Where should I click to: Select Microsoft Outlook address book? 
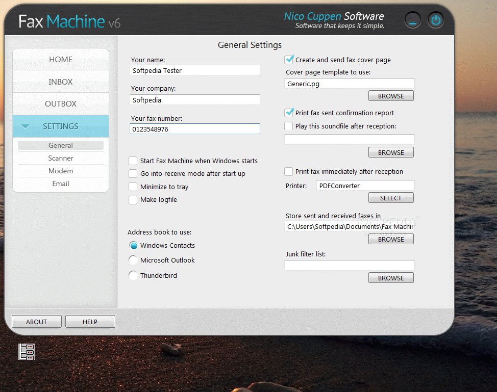[x=134, y=260]
